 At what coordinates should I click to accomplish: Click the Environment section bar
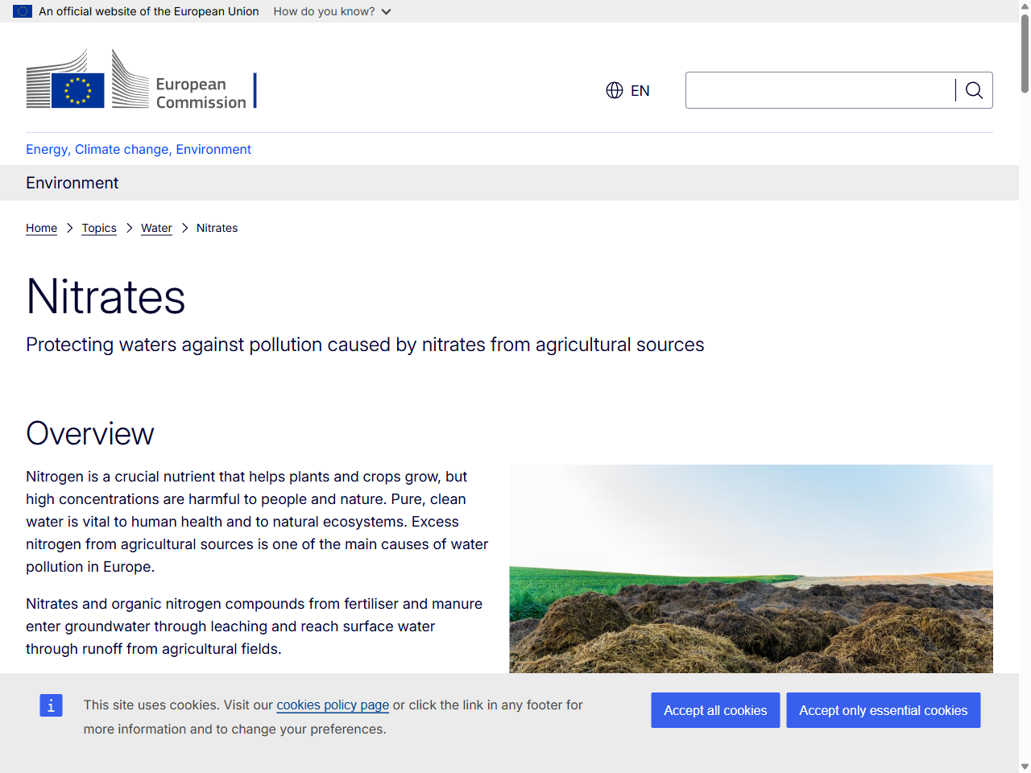[x=72, y=183]
